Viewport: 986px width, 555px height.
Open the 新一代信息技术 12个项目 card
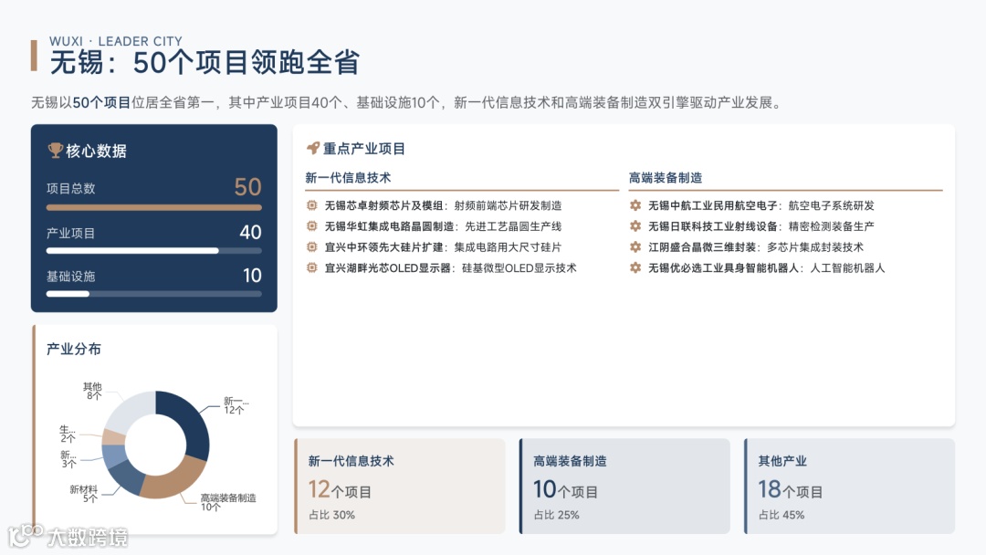400,487
